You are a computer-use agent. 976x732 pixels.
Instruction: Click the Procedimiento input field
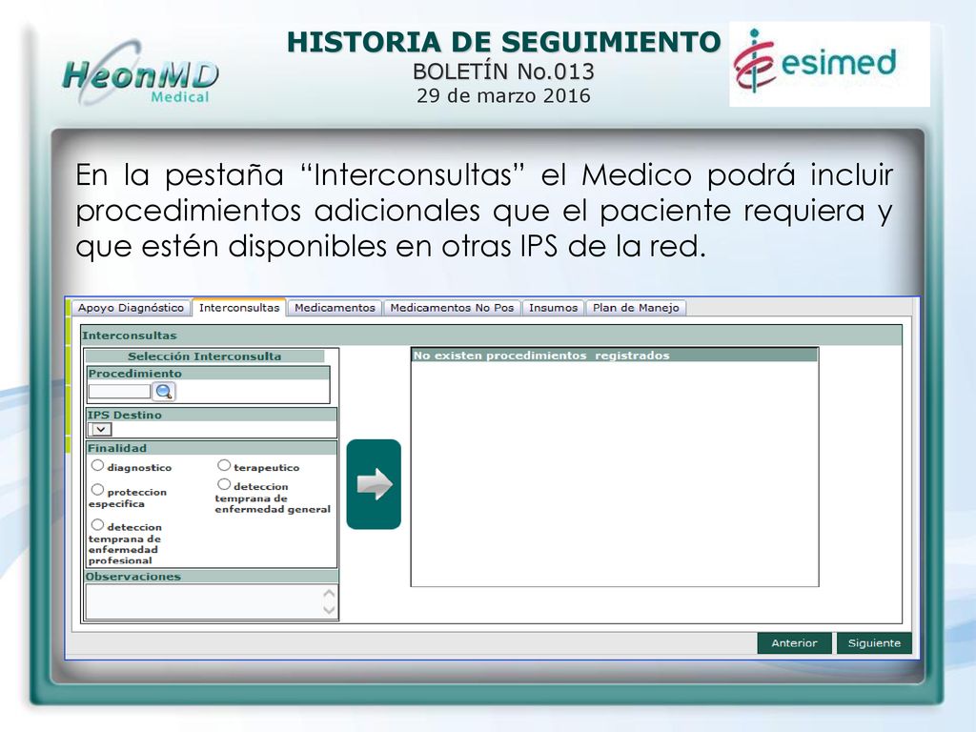click(119, 392)
